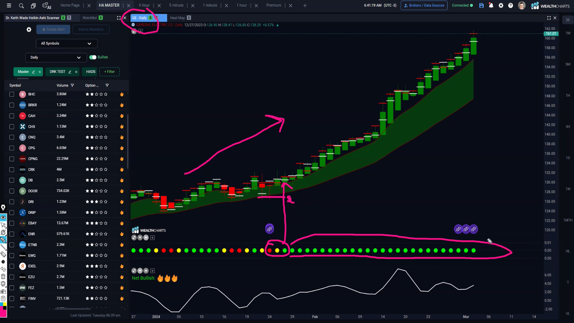Open the Daily timeframe dropdown
Screen dimensions: 574x323
click(56, 57)
